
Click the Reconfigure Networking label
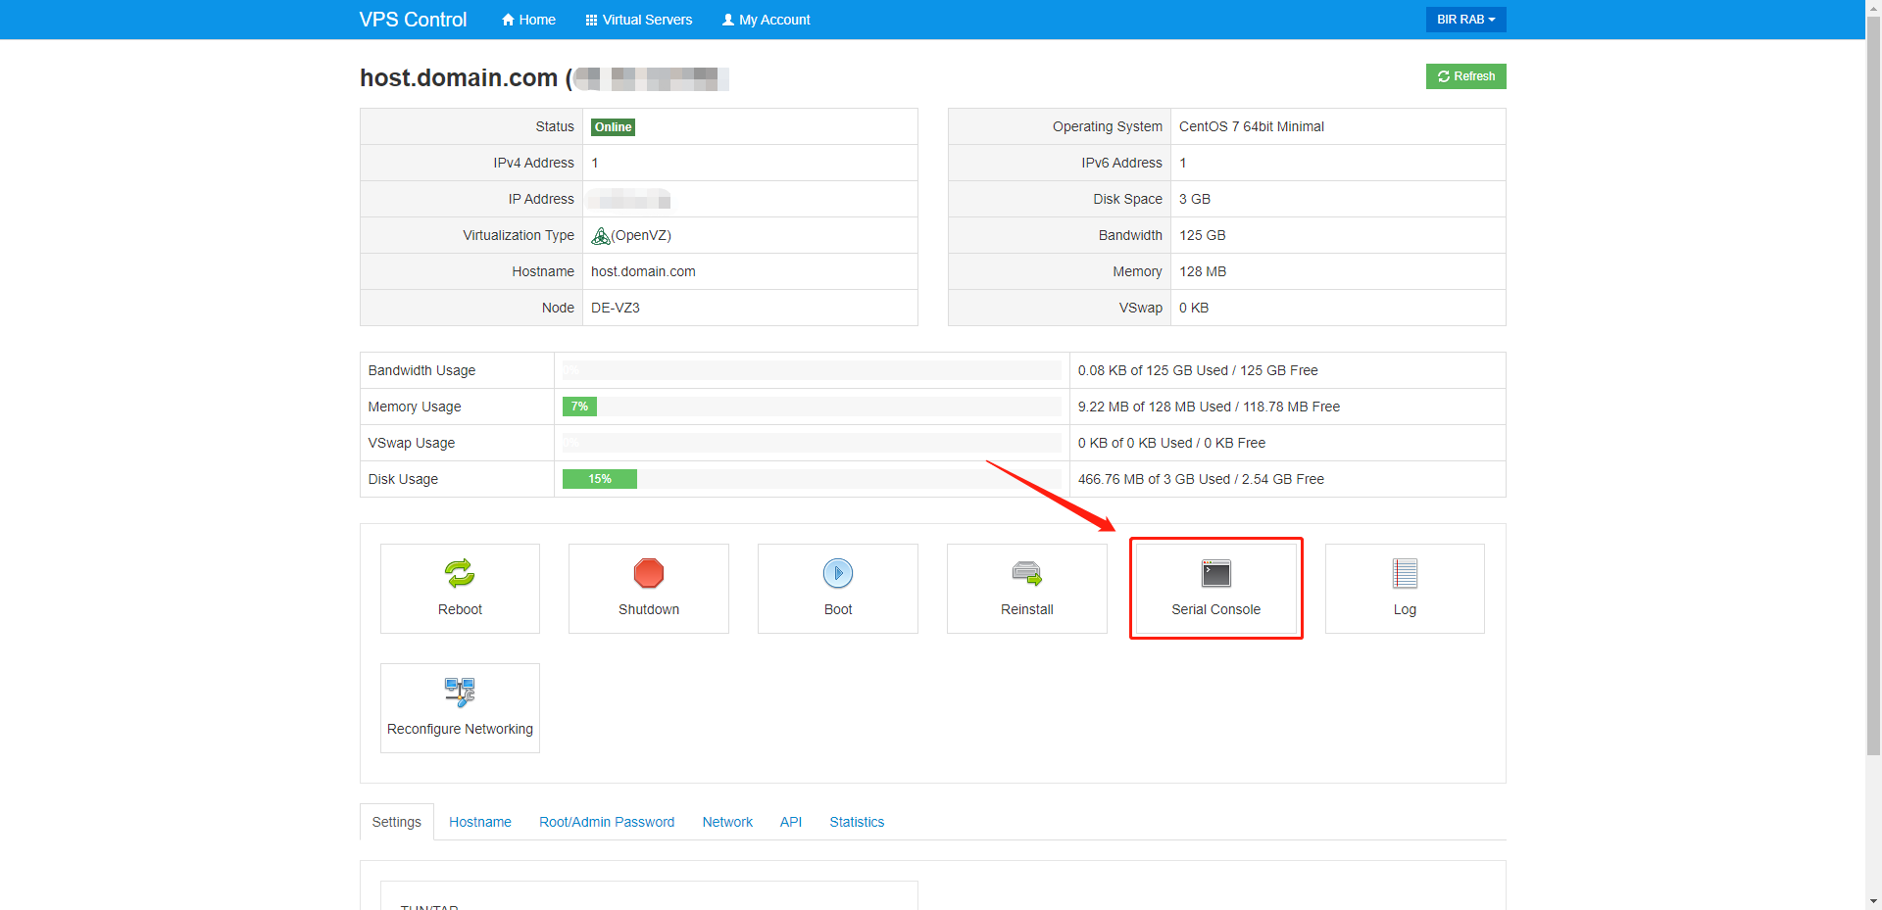click(460, 729)
